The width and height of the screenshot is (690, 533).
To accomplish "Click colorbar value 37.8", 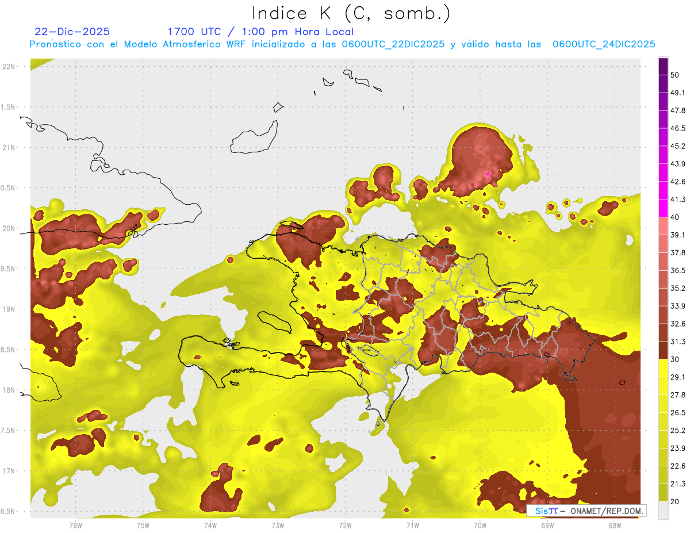I will [x=678, y=252].
